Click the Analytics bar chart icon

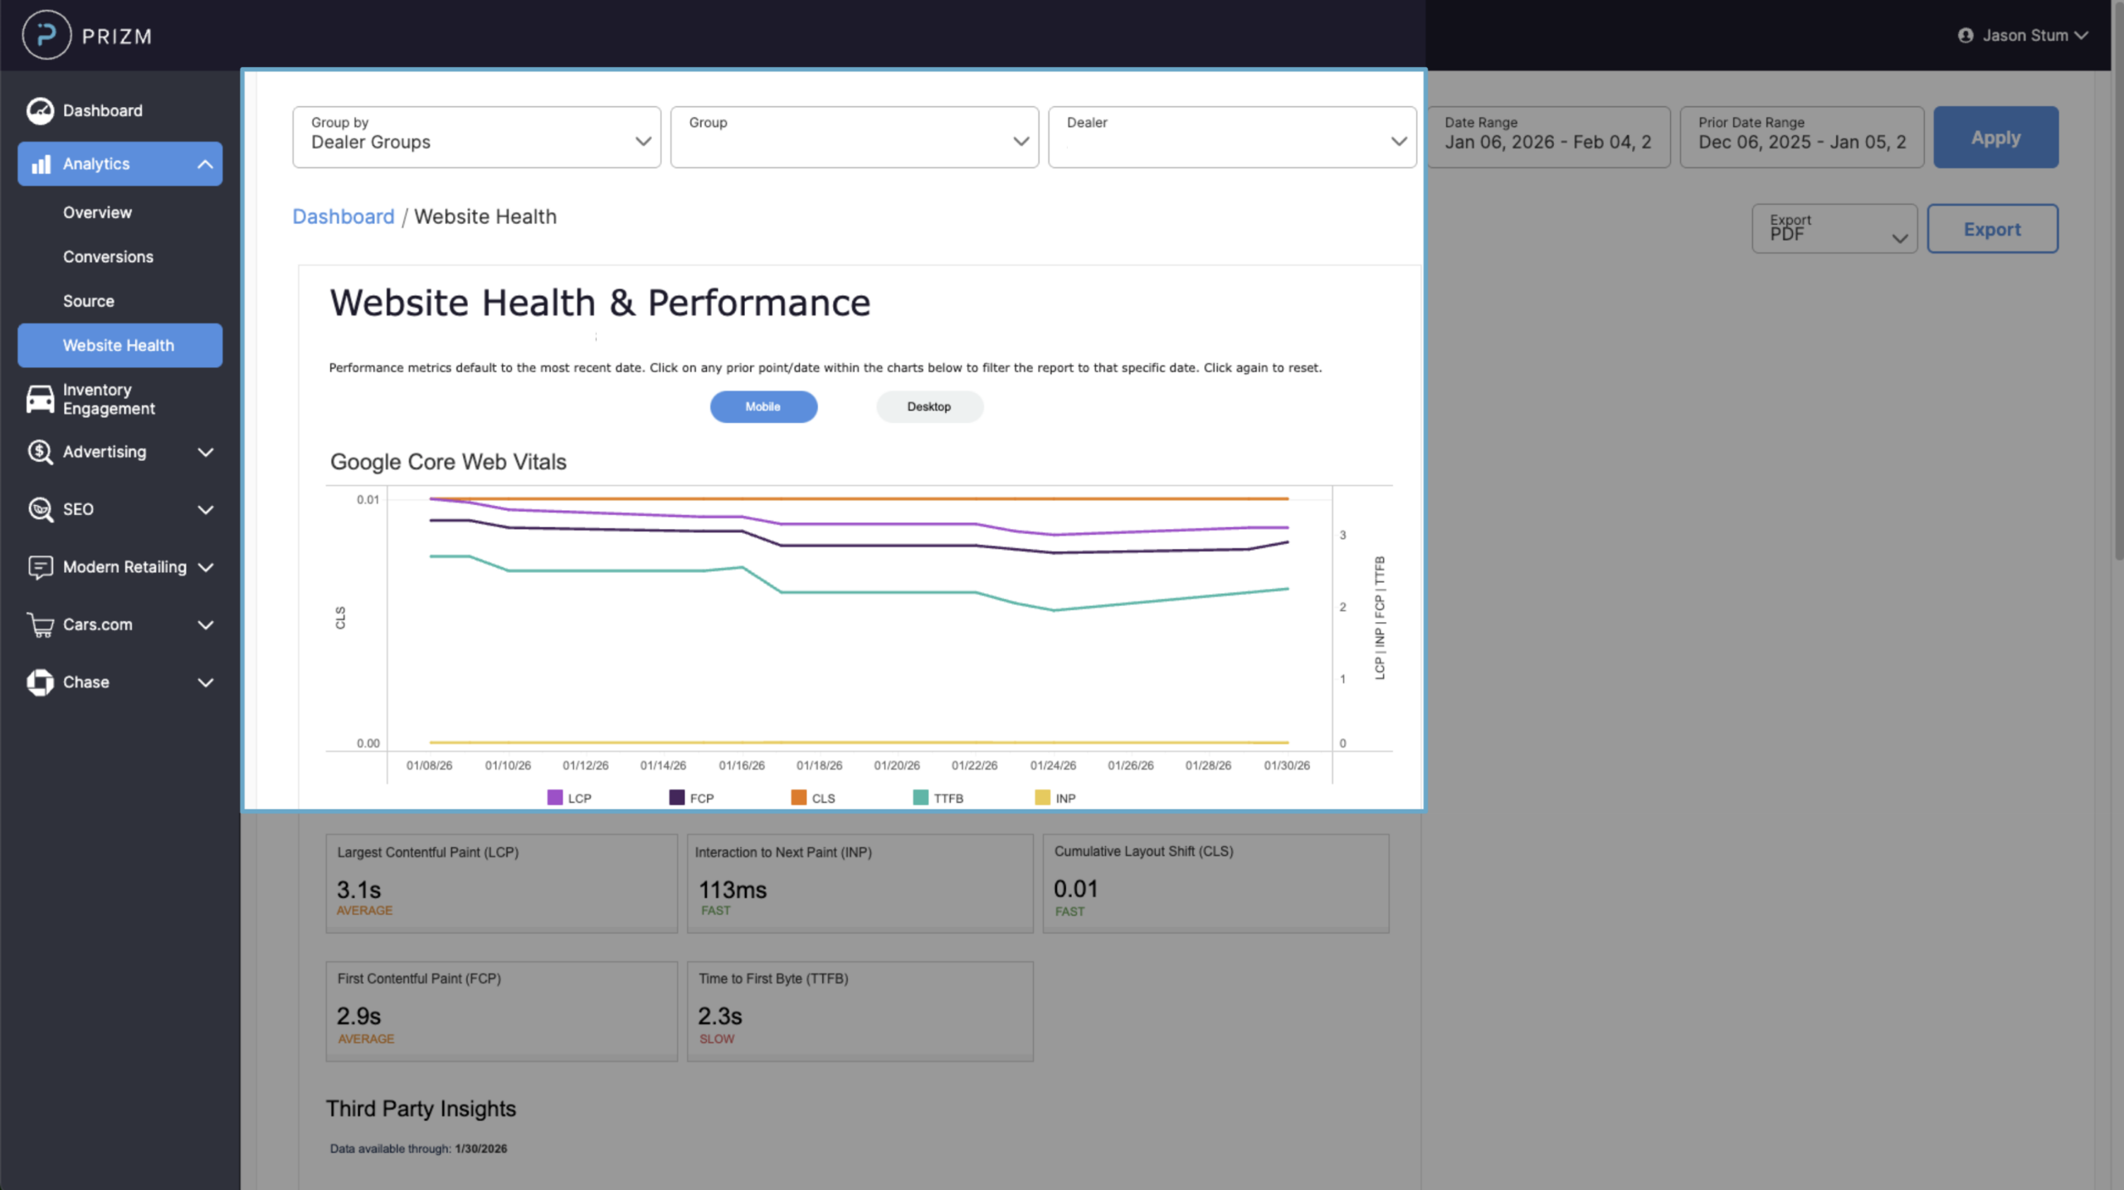click(41, 164)
